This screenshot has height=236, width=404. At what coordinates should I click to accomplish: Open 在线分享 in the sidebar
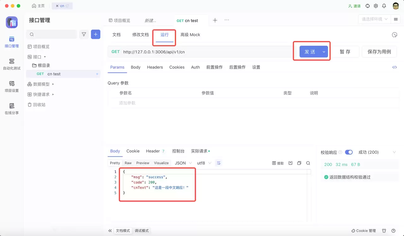click(12, 109)
